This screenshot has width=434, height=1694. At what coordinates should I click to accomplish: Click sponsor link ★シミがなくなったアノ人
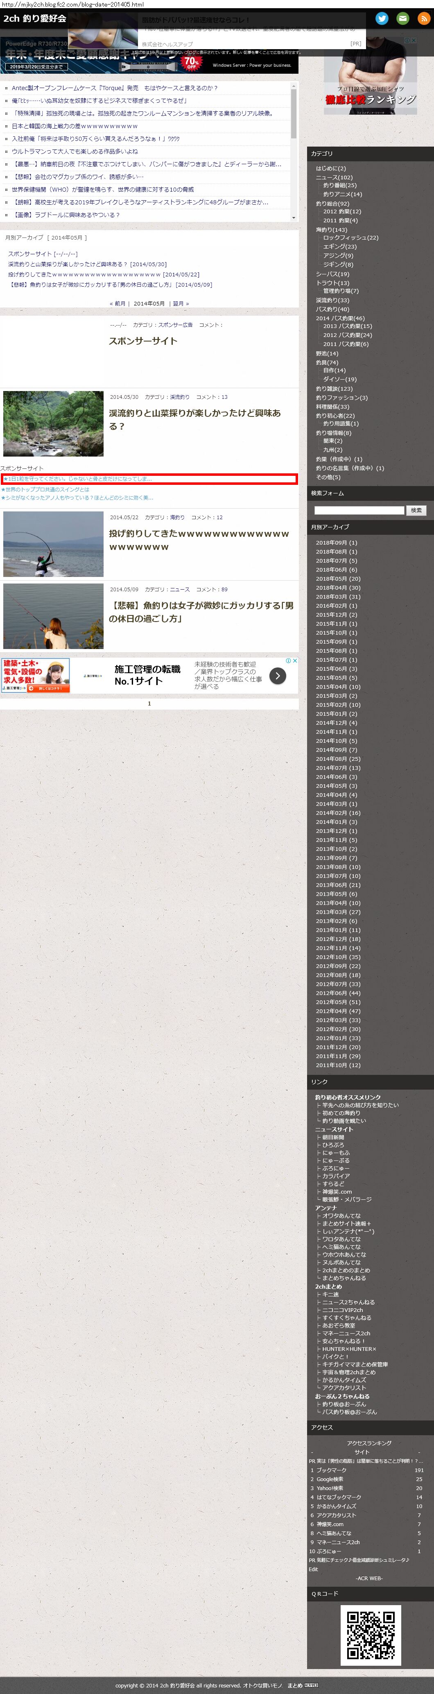77,498
